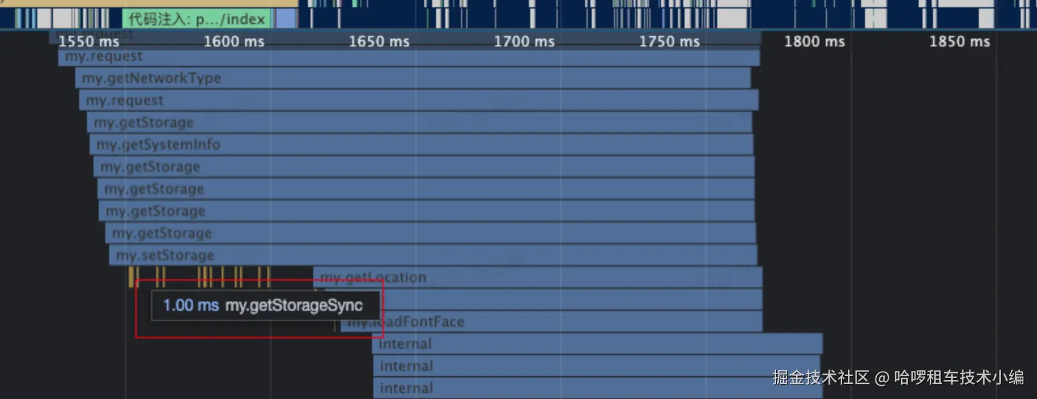This screenshot has height=399, width=1037.
Task: Click the 1600 ms ruler label
Action: pyautogui.click(x=234, y=41)
